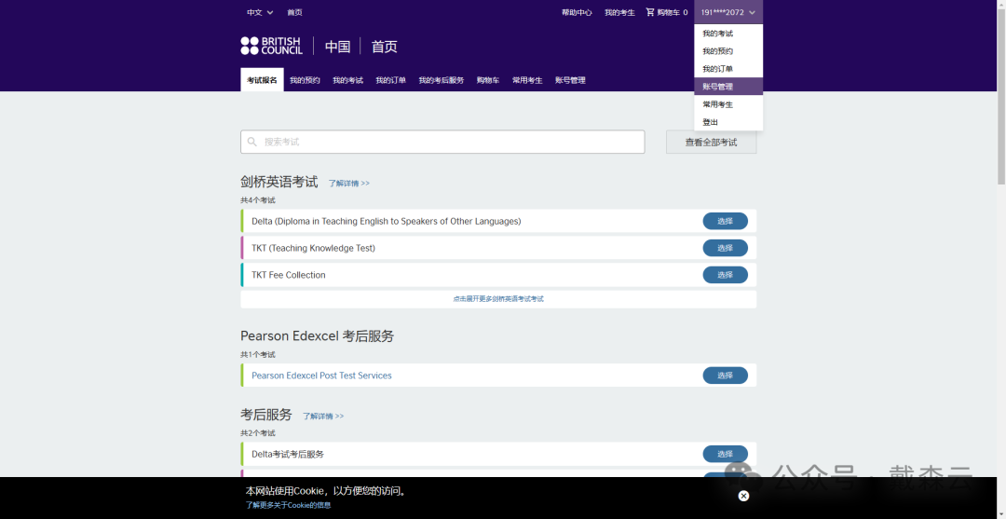The height and width of the screenshot is (519, 1006).
Task: Click 选择 for TKT Fee Collection
Action: (x=725, y=275)
